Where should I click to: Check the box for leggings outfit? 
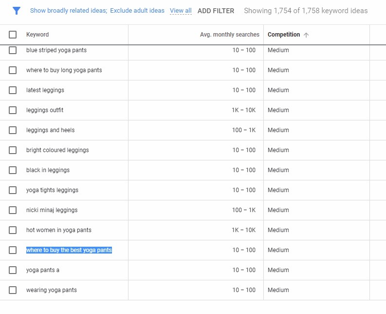(x=13, y=110)
